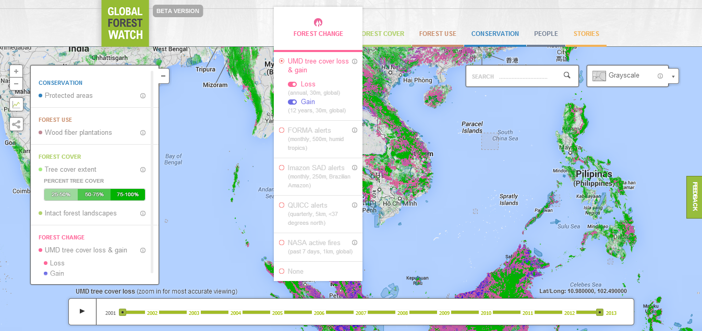Click the Grayscale basemap thumbnail icon
The height and width of the screenshot is (331, 702).
[599, 76]
